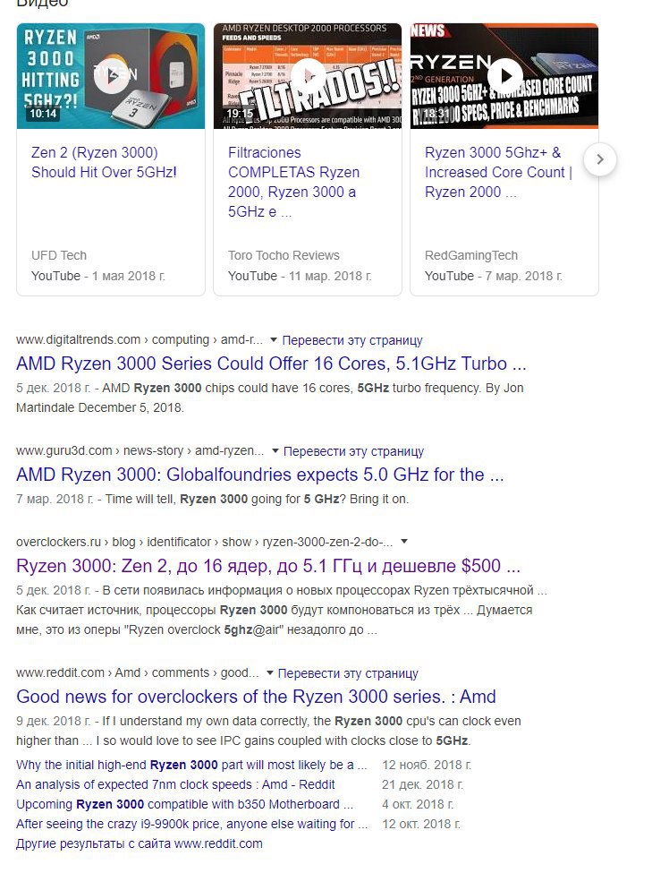Click the overclockers.ru breadcrumb URL
Viewport: 652px width, 873px height.
coord(204,542)
